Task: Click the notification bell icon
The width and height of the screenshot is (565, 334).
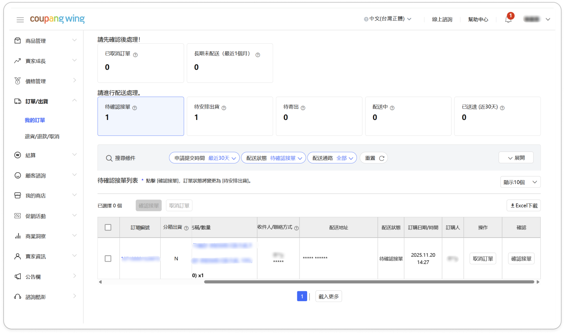Action: point(508,20)
